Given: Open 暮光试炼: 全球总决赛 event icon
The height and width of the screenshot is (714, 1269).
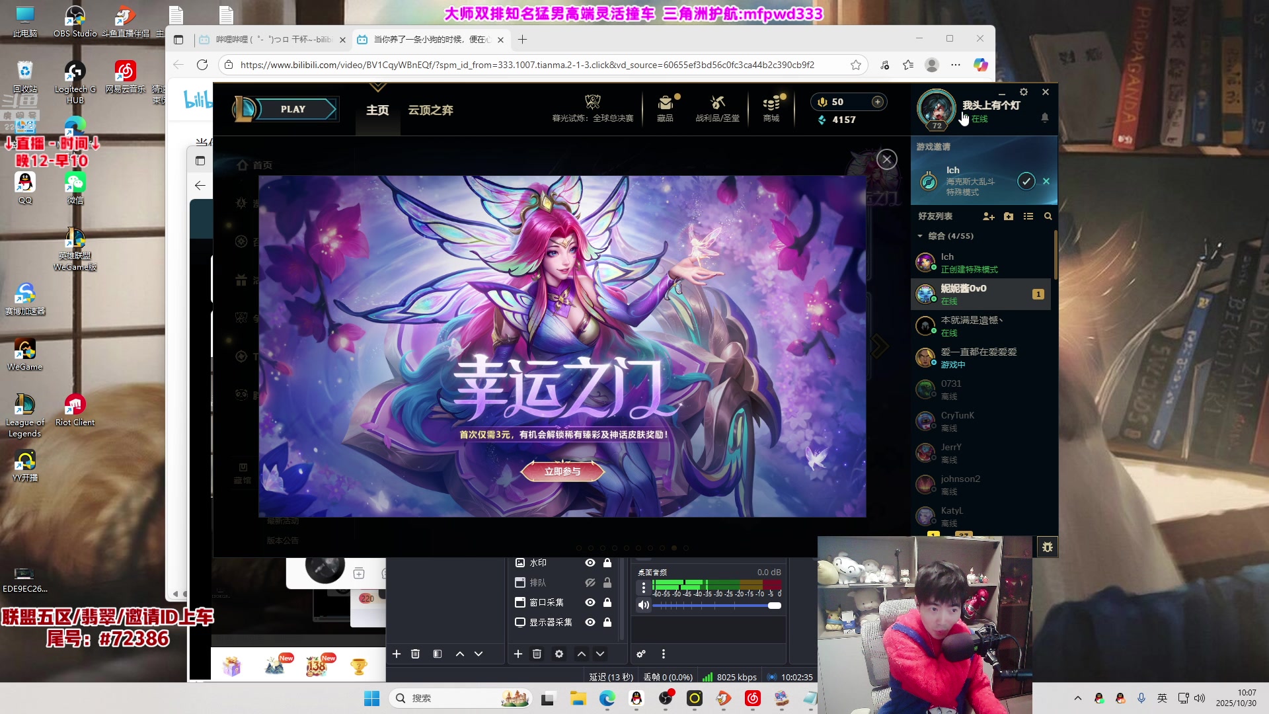Looking at the screenshot, I should click(593, 108).
